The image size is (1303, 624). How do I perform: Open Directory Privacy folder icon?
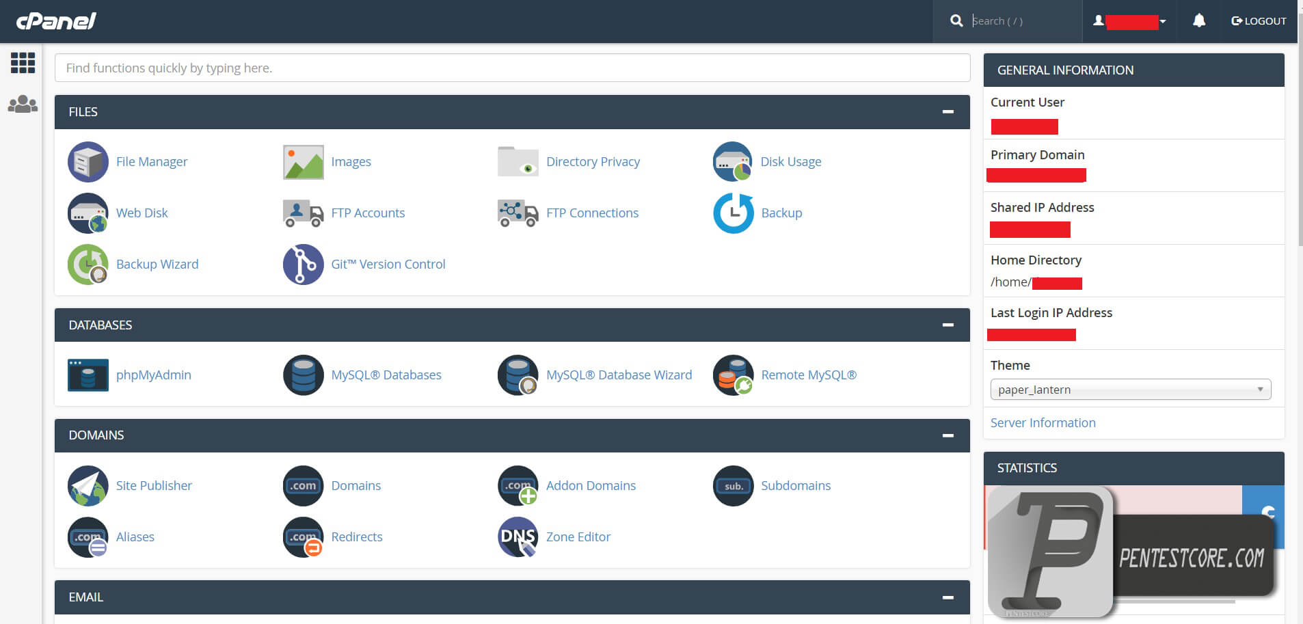pyautogui.click(x=518, y=162)
